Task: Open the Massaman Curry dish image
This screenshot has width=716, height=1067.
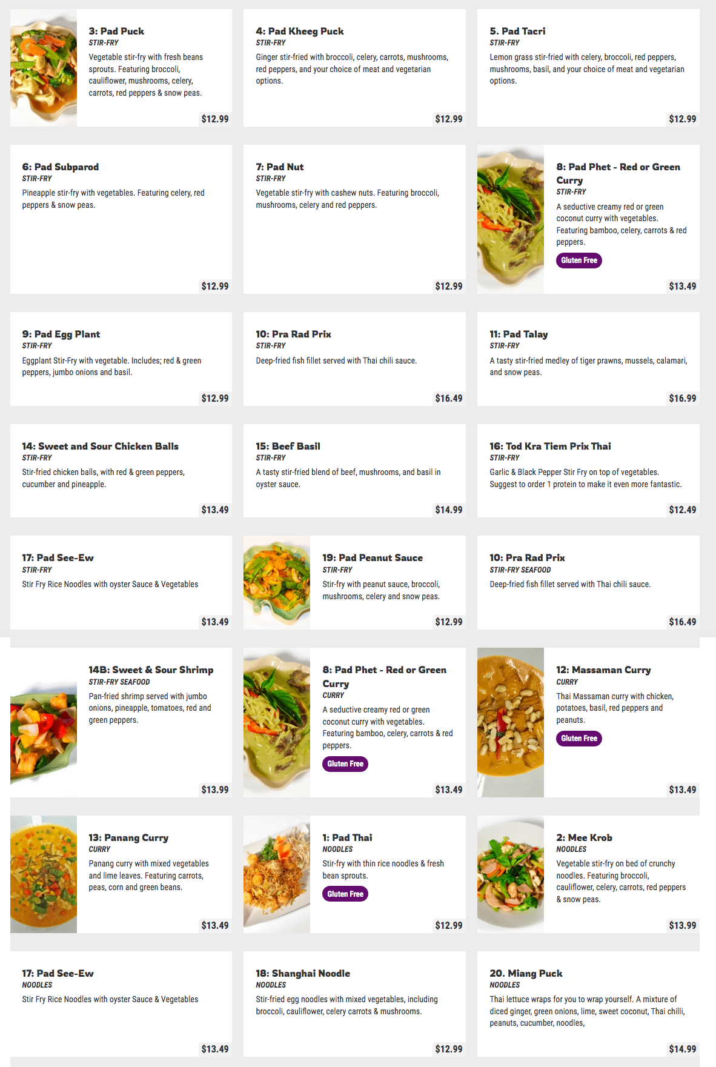Action: (x=511, y=722)
